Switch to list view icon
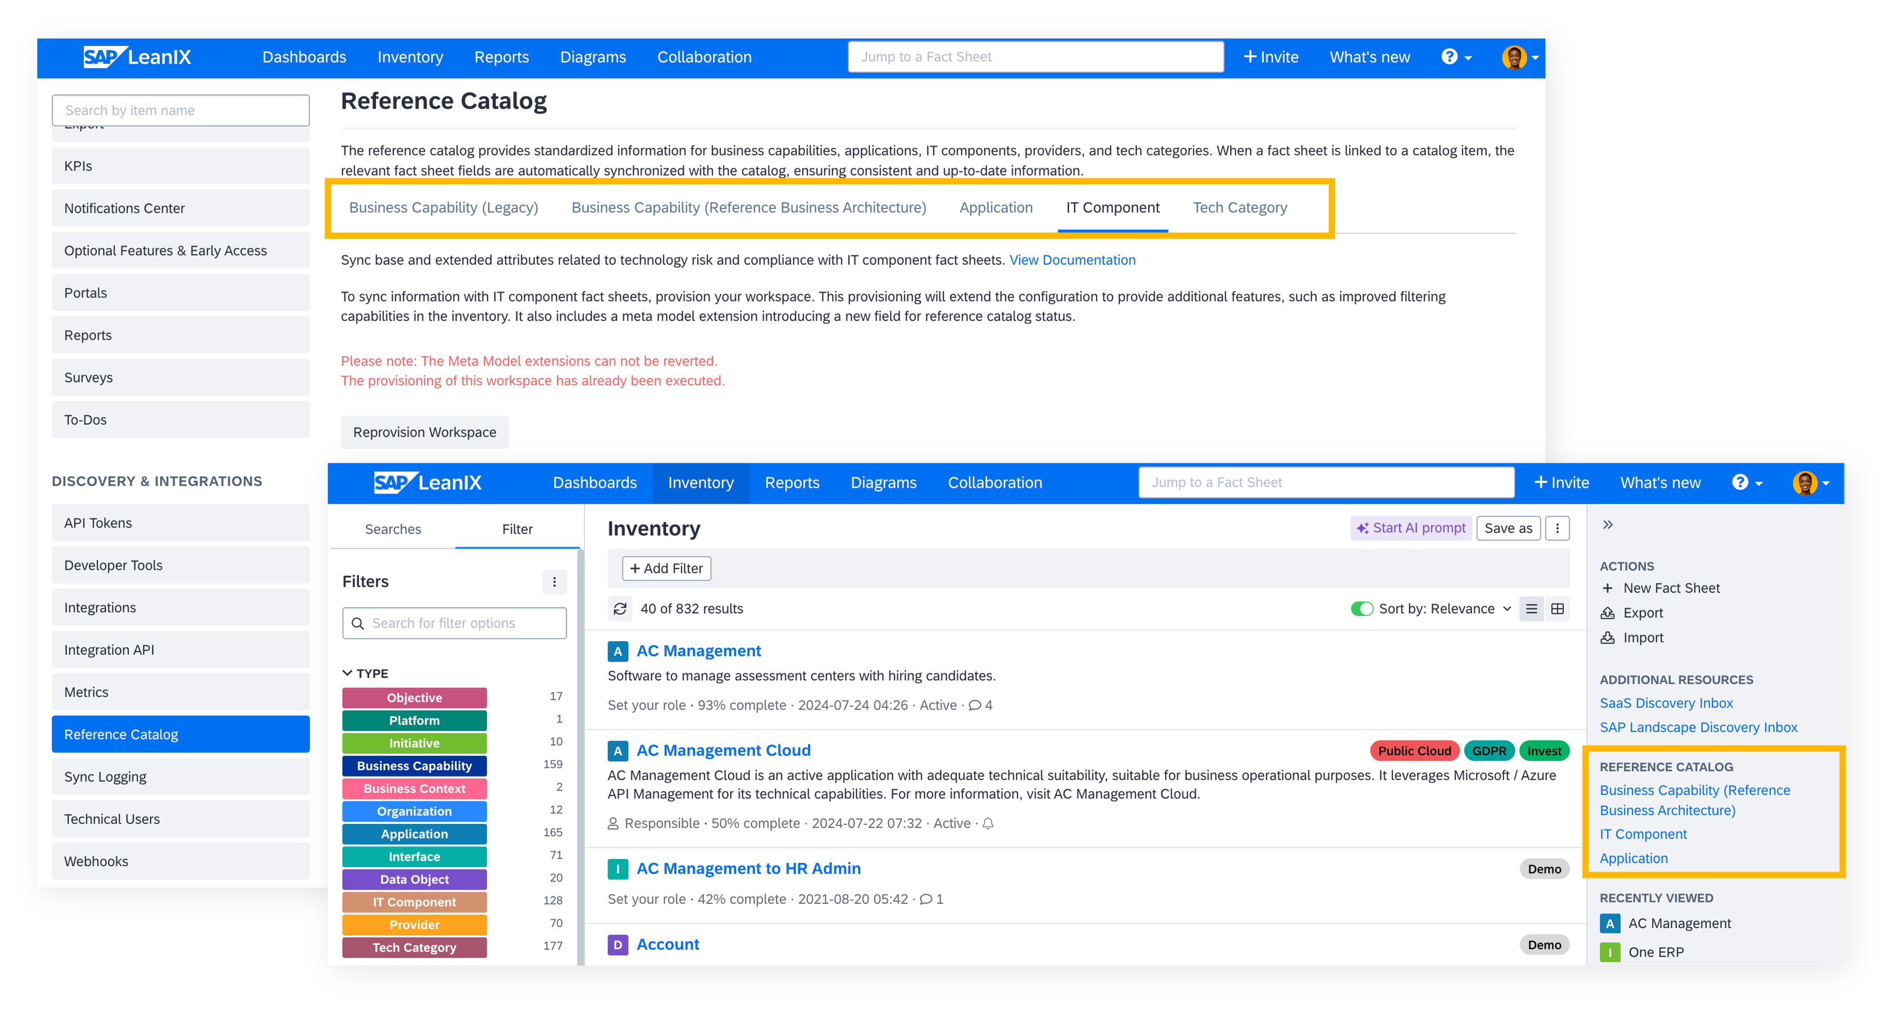This screenshot has width=1891, height=1013. (1531, 609)
